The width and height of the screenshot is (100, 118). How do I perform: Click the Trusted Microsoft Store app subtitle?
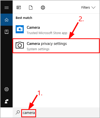pos(47,33)
